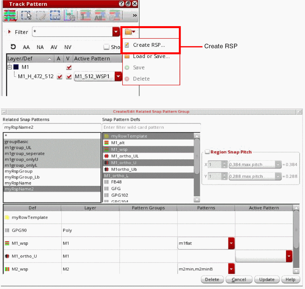Click the Cancel button in the dialog
Viewport: 305px width, 289px height.
[239, 279]
